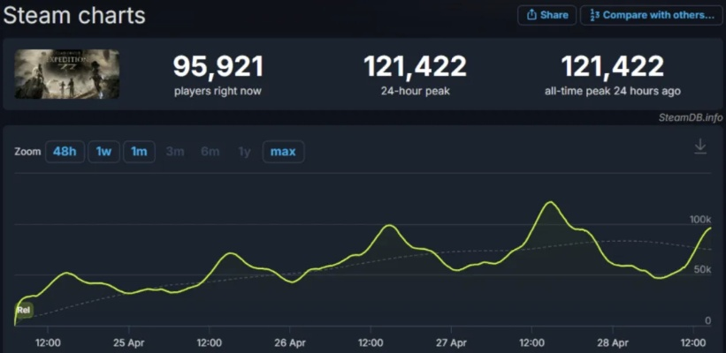The width and height of the screenshot is (726, 353).
Task: Set zoom to 1w
Action: pyautogui.click(x=103, y=152)
